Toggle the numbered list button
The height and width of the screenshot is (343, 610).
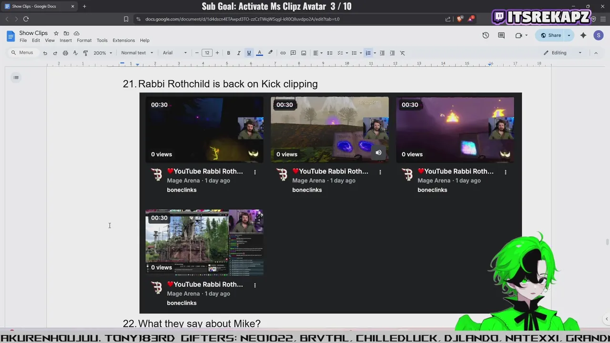[368, 53]
